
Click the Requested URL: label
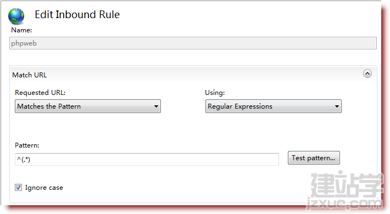40,93
